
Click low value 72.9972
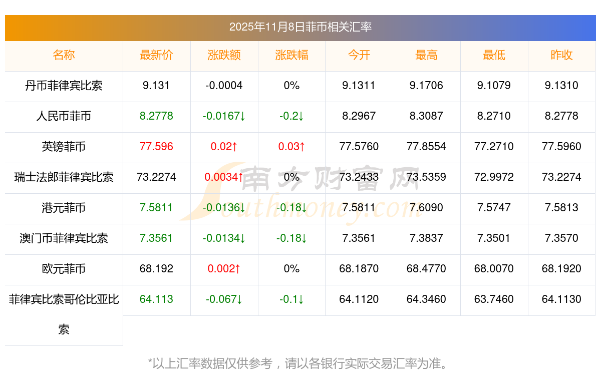(x=494, y=177)
